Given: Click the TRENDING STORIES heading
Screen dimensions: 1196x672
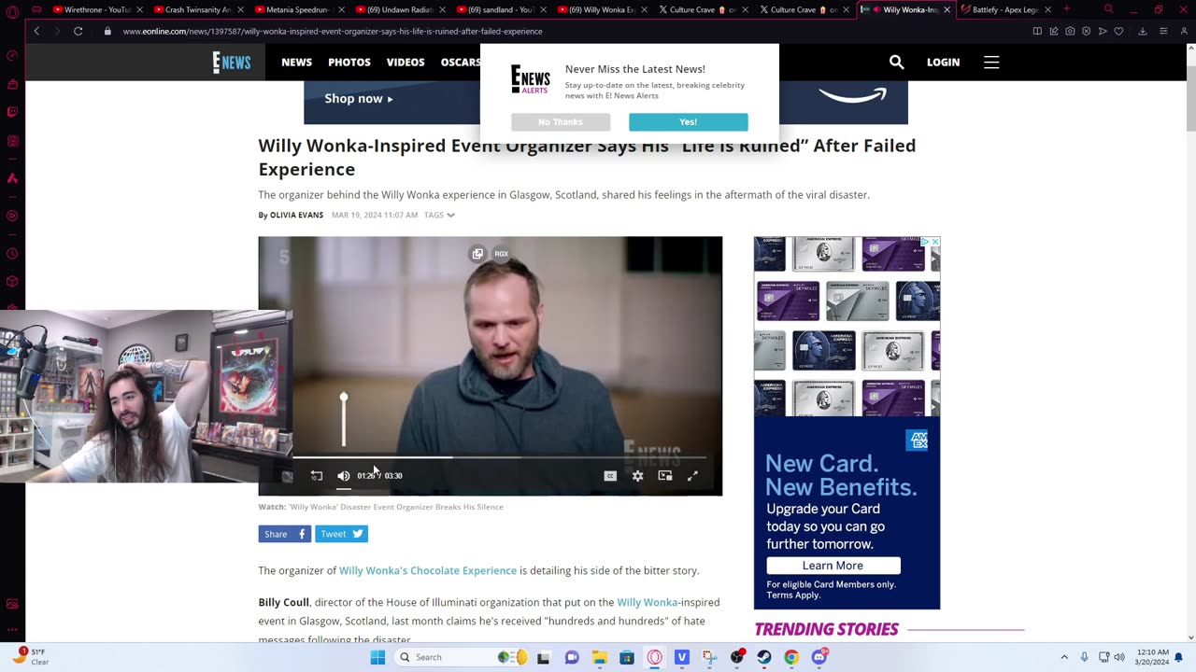Looking at the screenshot, I should click(x=826, y=629).
